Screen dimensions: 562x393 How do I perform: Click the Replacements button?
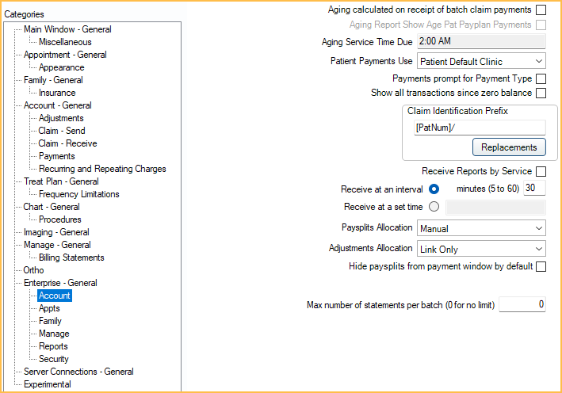coord(508,147)
